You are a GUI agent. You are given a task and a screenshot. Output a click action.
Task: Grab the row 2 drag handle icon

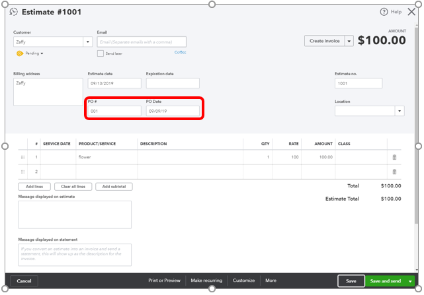point(22,172)
